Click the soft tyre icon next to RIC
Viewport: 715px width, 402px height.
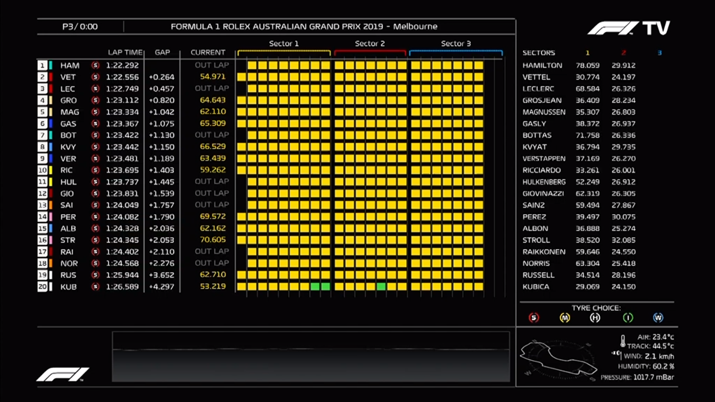pos(95,170)
